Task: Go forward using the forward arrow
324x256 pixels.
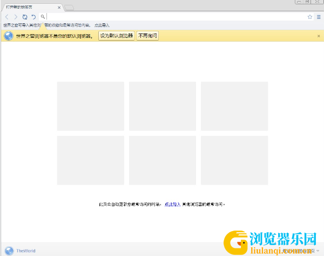Action: coord(16,17)
